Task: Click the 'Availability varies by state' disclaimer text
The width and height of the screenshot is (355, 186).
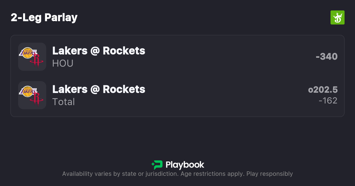Action: [x=120, y=174]
